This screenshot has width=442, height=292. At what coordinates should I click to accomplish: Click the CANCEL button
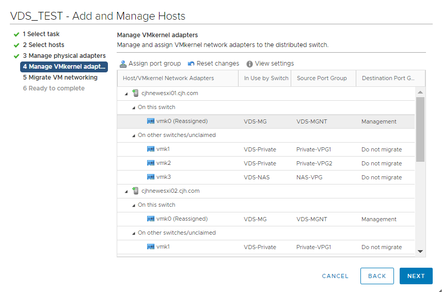click(335, 276)
